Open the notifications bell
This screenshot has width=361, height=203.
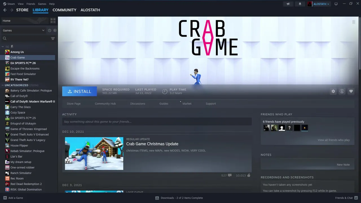[x=300, y=4]
